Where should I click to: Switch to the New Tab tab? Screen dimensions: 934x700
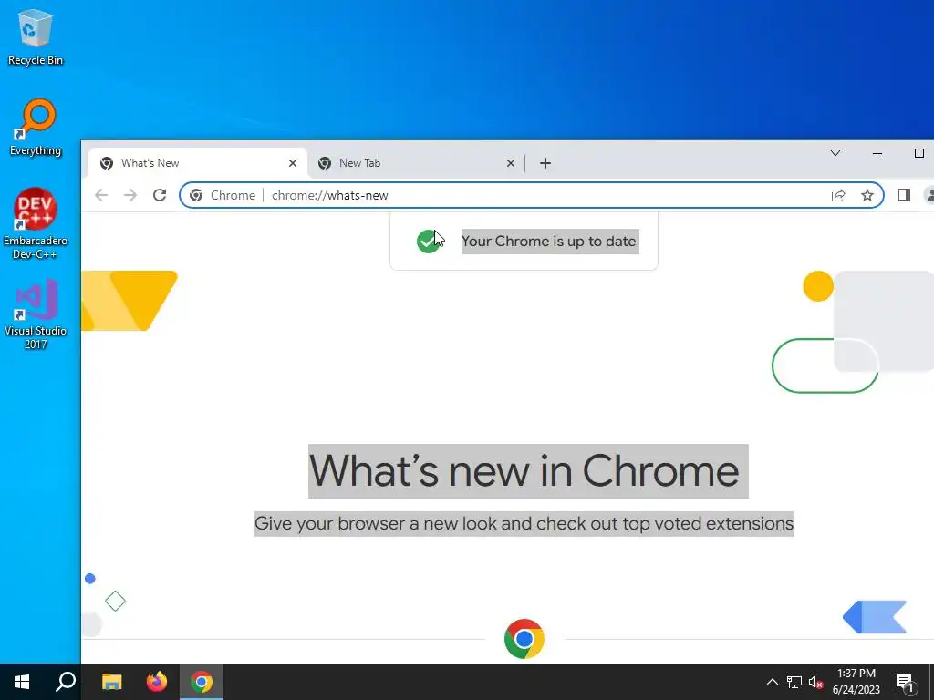click(x=416, y=163)
